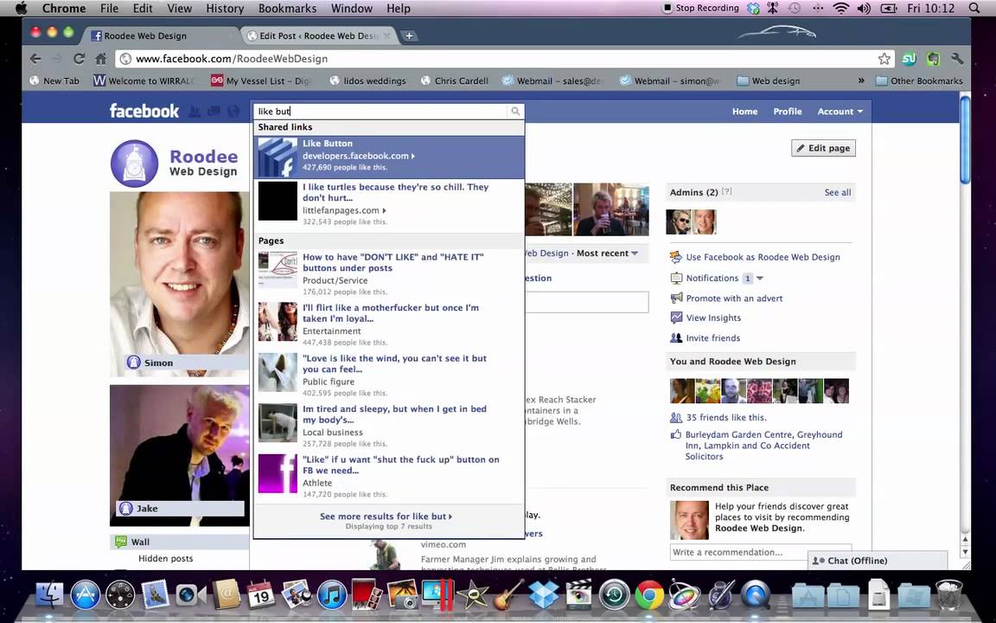Open the Profile link in header
The height and width of the screenshot is (623, 996).
787,112
